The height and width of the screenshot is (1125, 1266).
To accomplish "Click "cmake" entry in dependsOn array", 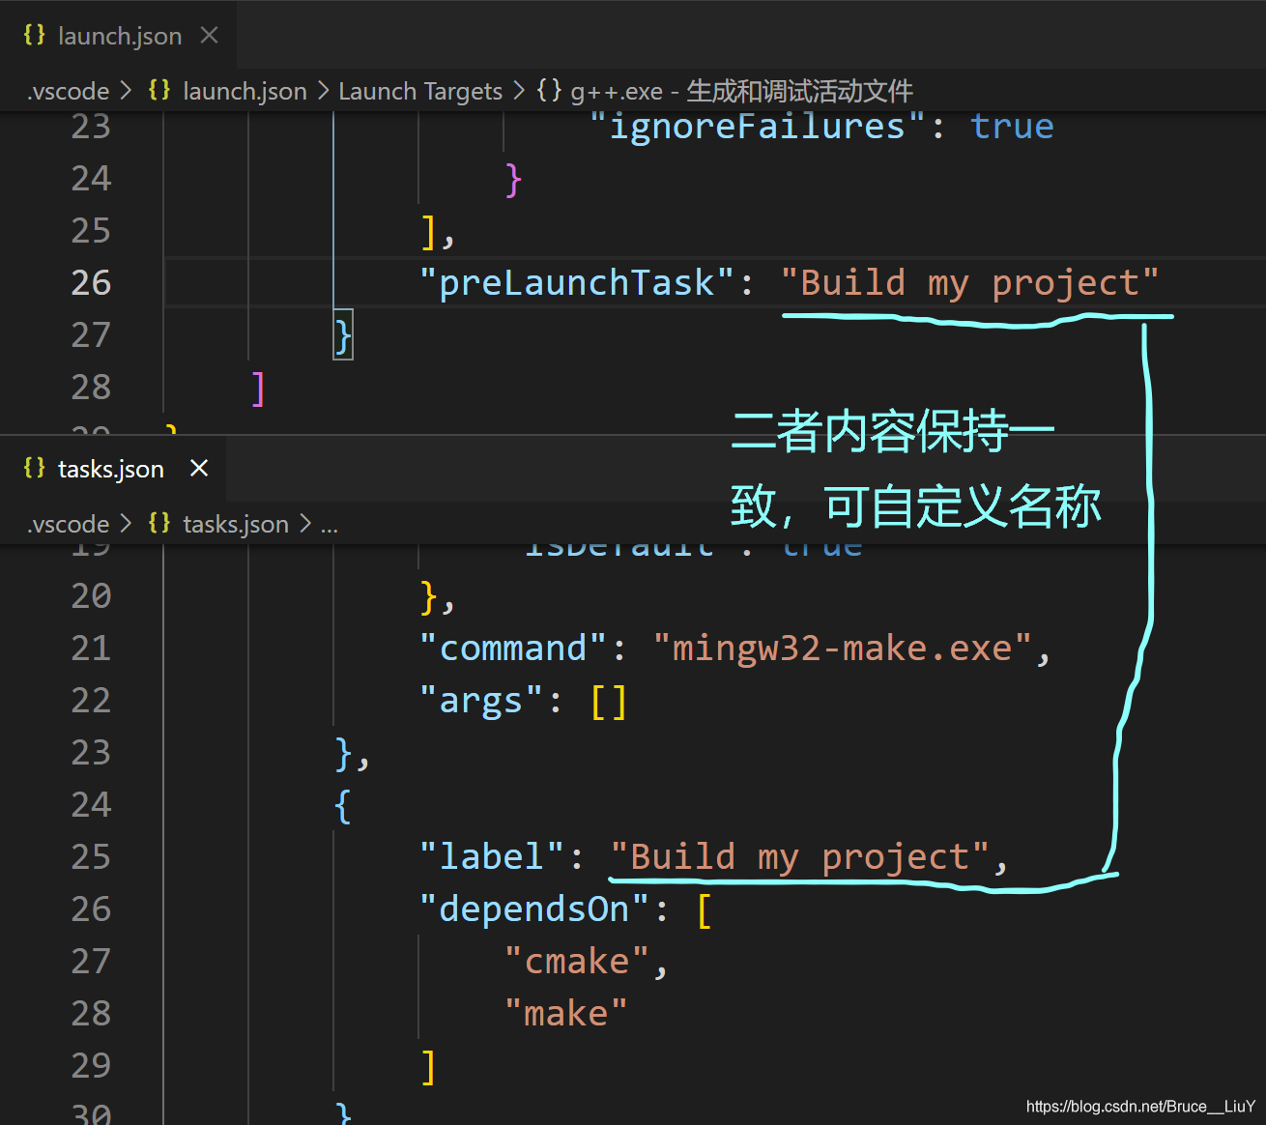I will coord(577,962).
